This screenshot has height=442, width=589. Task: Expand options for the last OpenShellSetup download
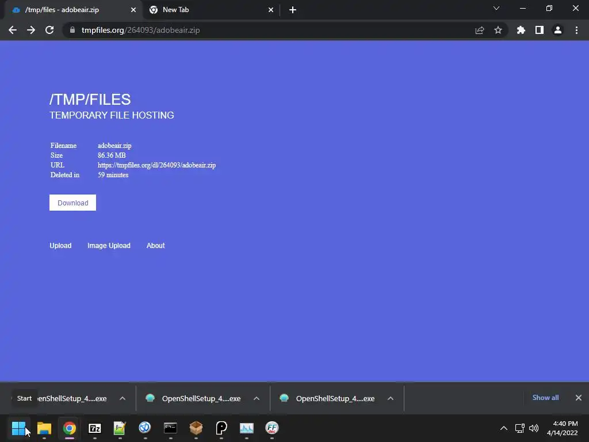[x=391, y=398]
